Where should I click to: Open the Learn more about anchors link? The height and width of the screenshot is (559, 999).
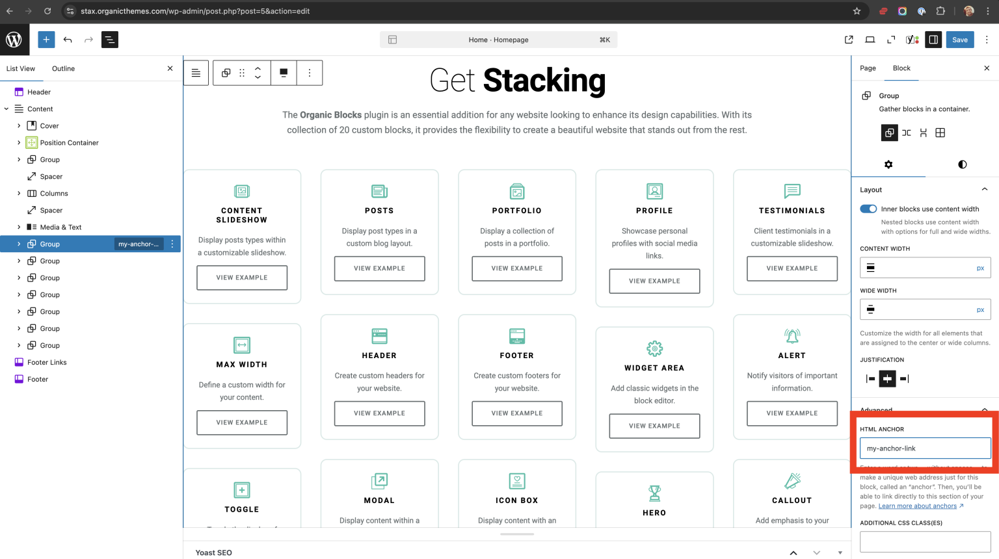pyautogui.click(x=917, y=506)
